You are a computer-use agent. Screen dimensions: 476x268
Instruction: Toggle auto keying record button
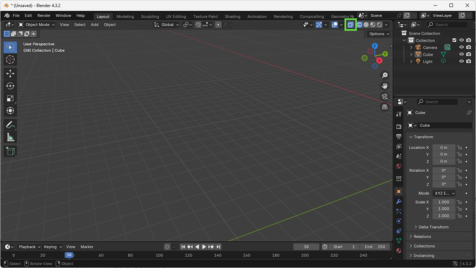pos(167,247)
